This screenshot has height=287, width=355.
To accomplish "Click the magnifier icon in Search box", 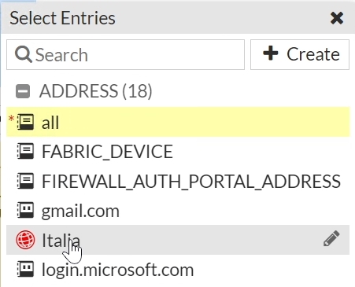I will click(24, 54).
